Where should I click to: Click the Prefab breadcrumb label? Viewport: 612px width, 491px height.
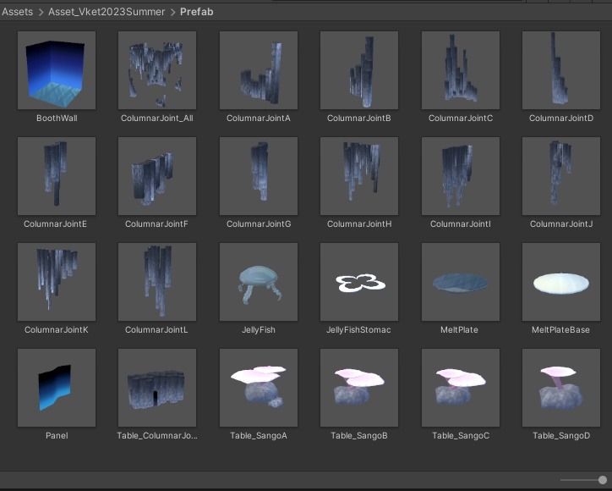tap(197, 12)
